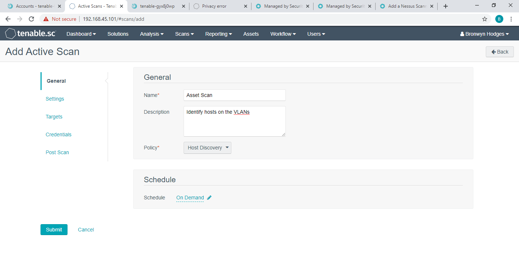Open the Chrome three-dot menu
Viewport: 519px width, 277px height.
(511, 19)
